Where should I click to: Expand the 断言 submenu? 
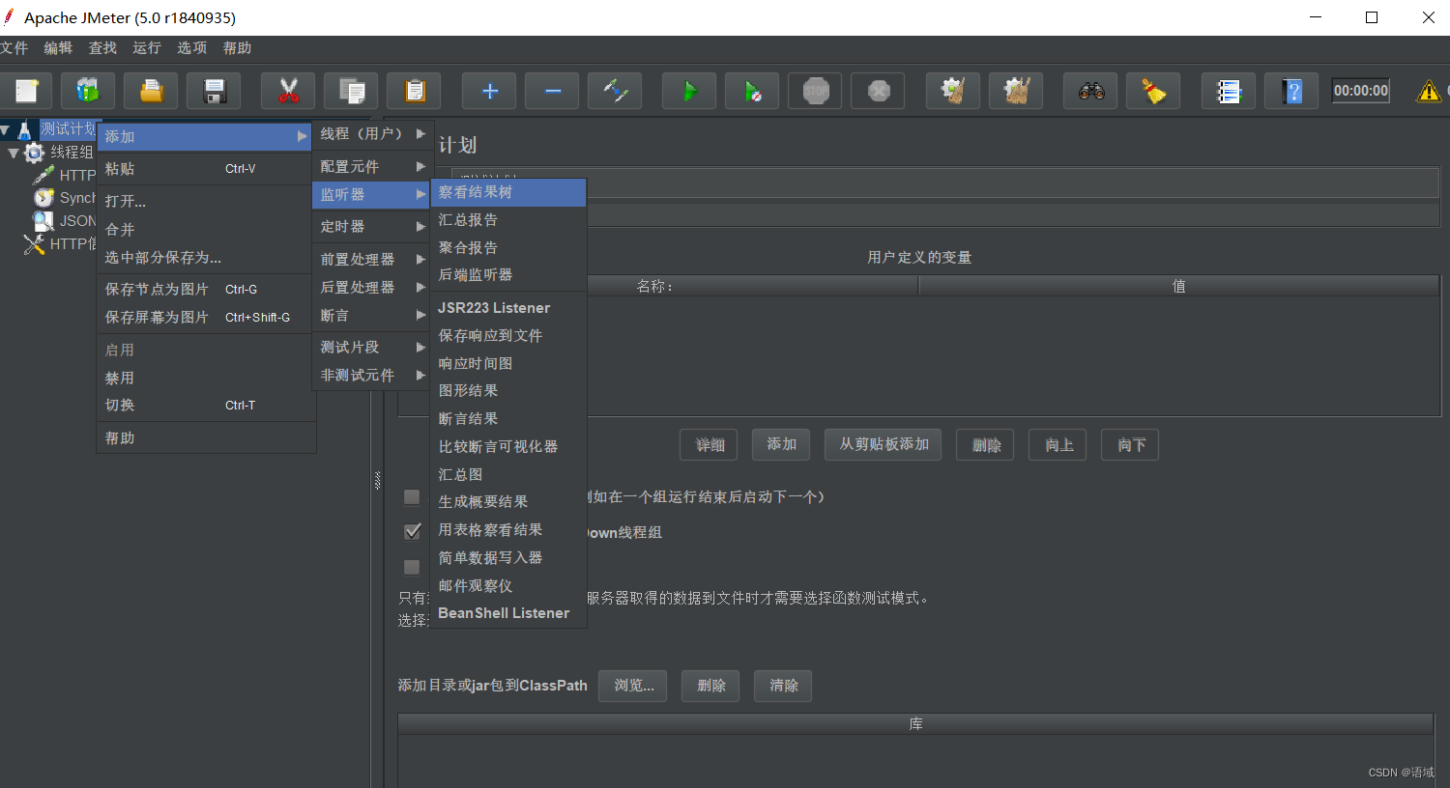point(372,315)
